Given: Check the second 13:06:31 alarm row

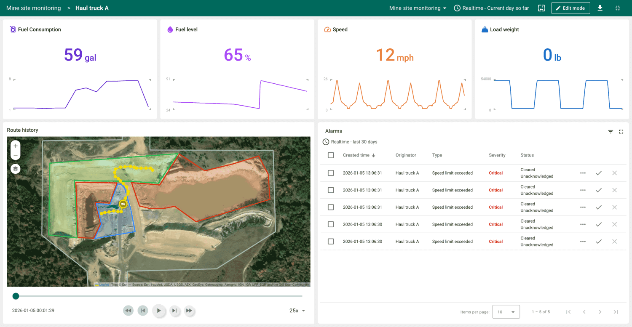Looking at the screenshot, I should [331, 190].
